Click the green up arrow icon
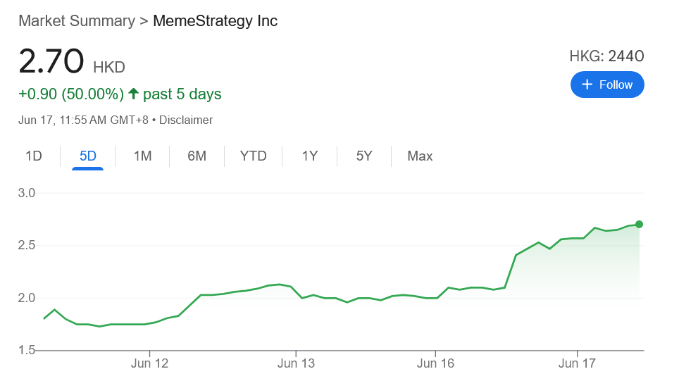 (133, 94)
